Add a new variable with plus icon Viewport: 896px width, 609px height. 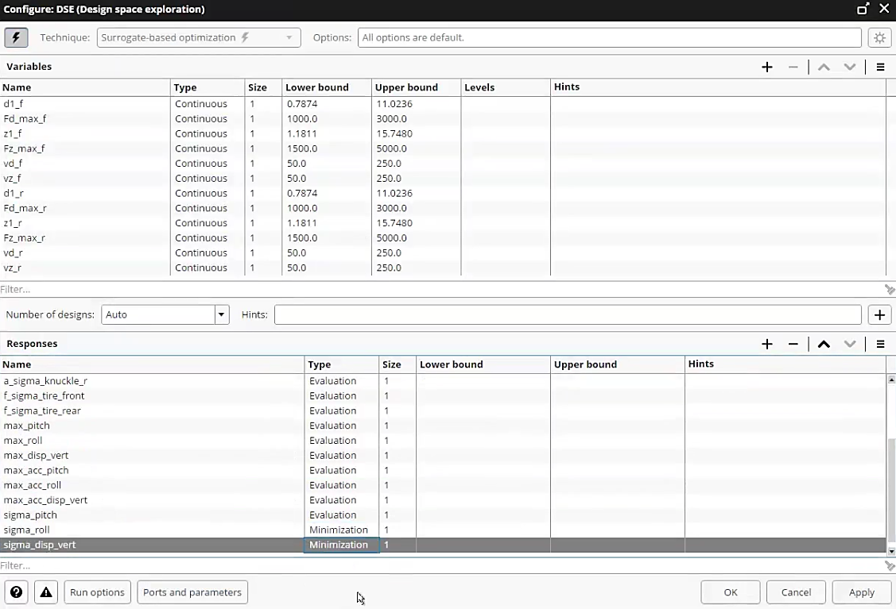coord(767,67)
